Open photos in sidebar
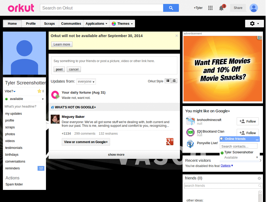269x202 pixels. click(x=10, y=134)
